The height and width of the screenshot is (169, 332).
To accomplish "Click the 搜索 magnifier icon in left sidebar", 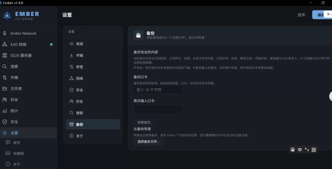I will pos(5,66).
